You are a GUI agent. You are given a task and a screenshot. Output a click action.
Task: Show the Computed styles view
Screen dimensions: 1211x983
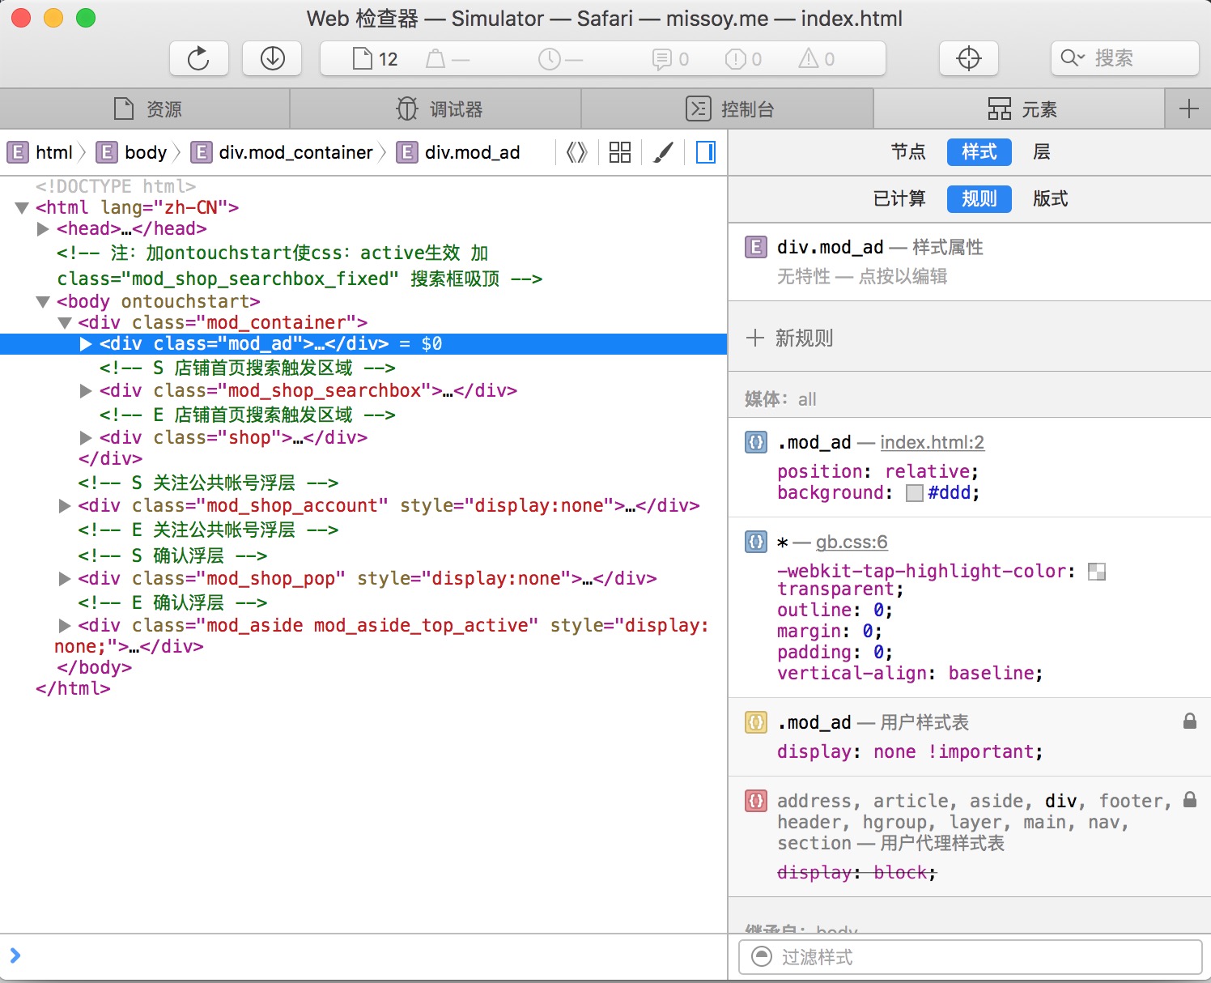[899, 198]
